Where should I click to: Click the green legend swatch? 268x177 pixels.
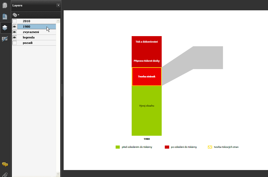pyautogui.click(x=118, y=147)
